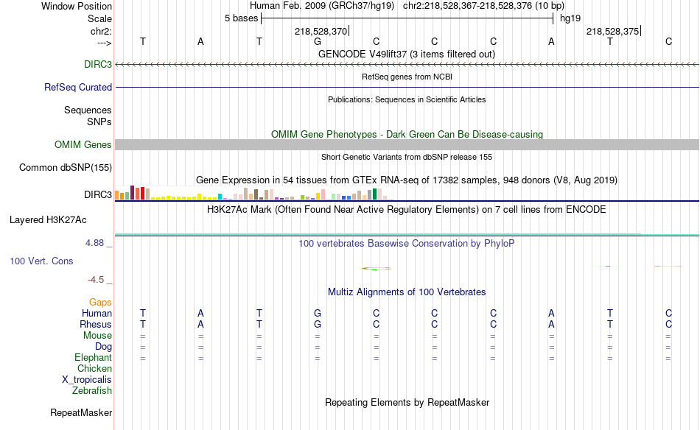
Task: Click RefSeq genes from NCBI title
Action: 407,77
